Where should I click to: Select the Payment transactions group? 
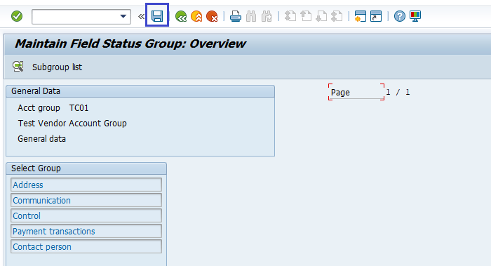tap(86, 231)
